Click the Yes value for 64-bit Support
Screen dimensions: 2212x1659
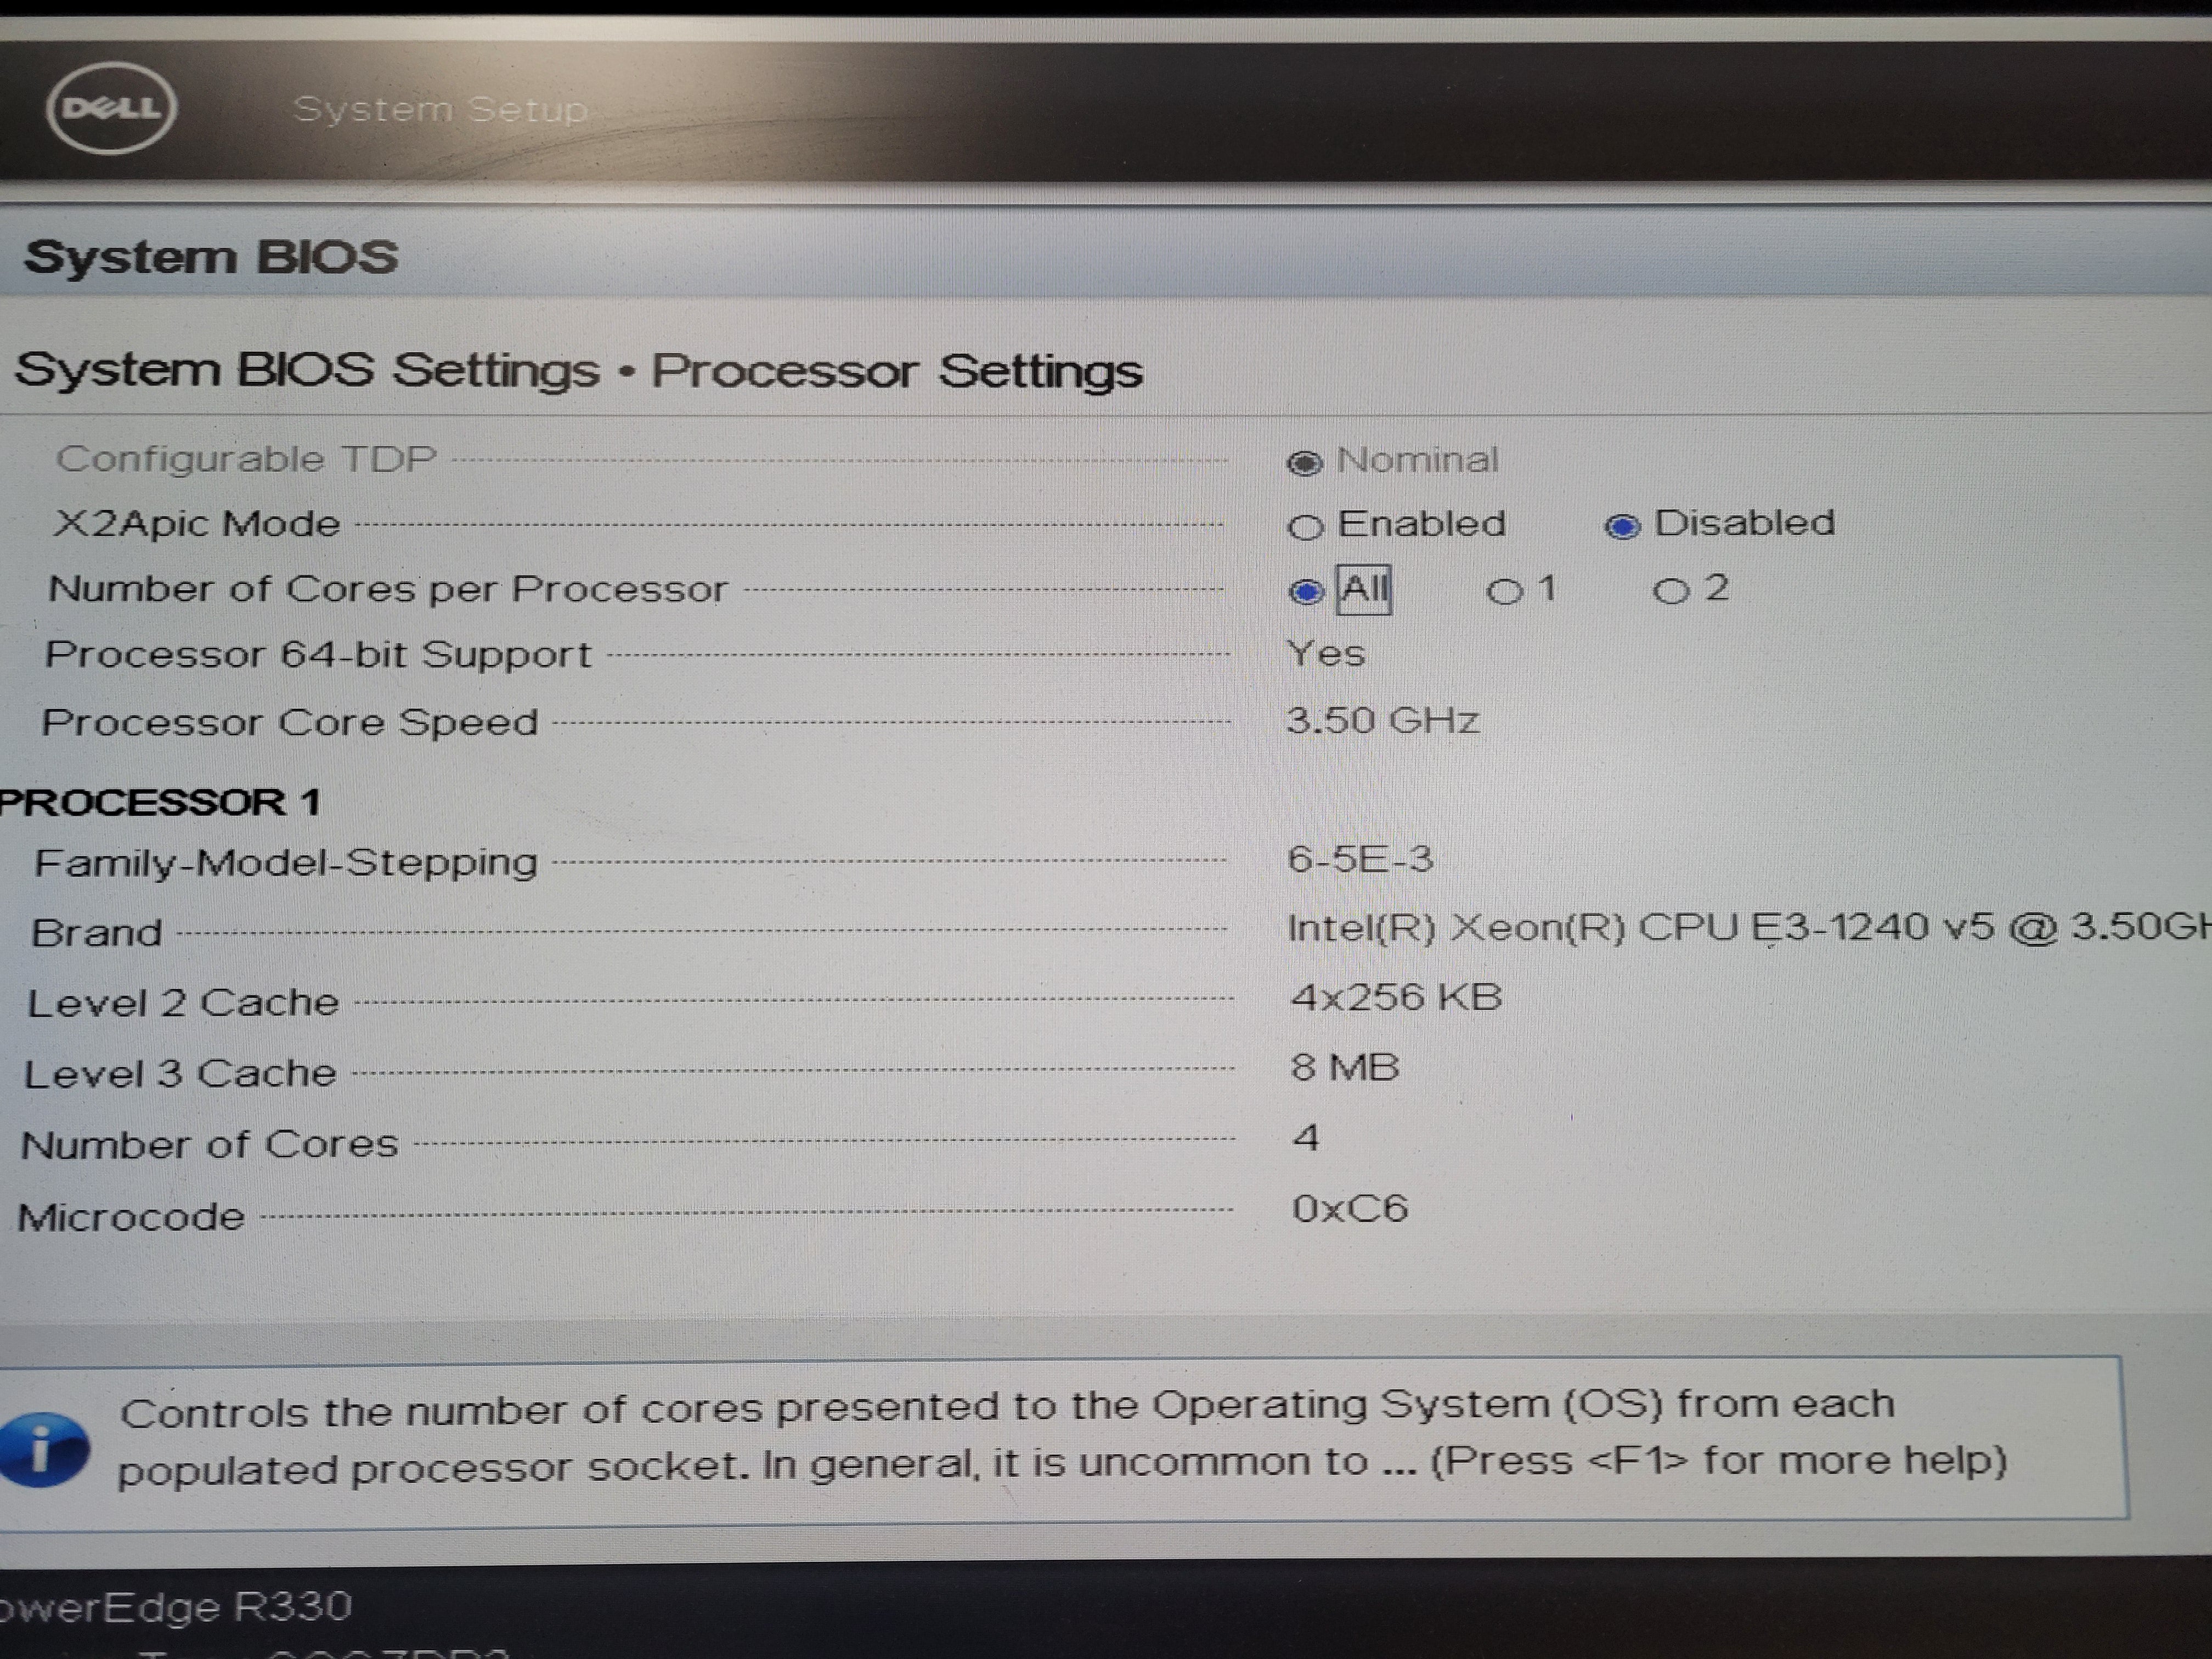(1326, 653)
